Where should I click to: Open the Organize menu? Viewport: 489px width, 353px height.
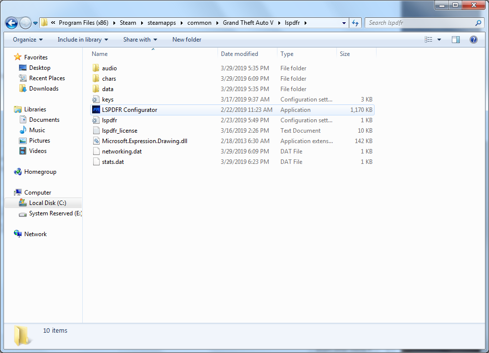click(x=28, y=40)
